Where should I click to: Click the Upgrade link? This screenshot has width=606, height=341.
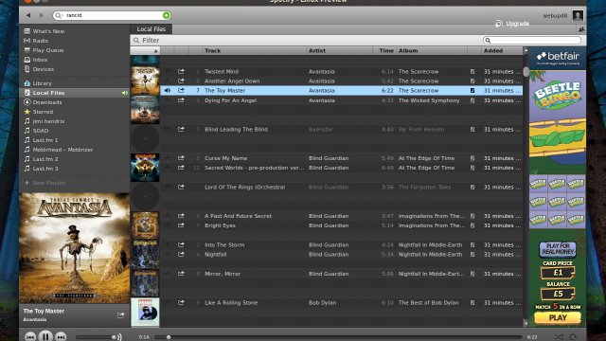[512, 24]
